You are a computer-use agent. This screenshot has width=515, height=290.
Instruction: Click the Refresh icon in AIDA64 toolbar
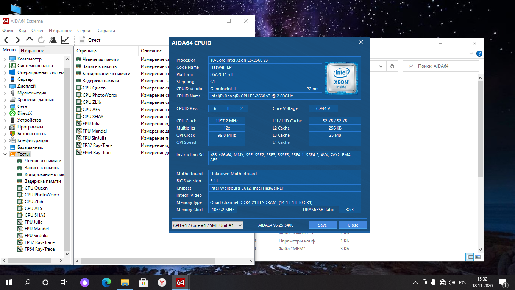41,40
